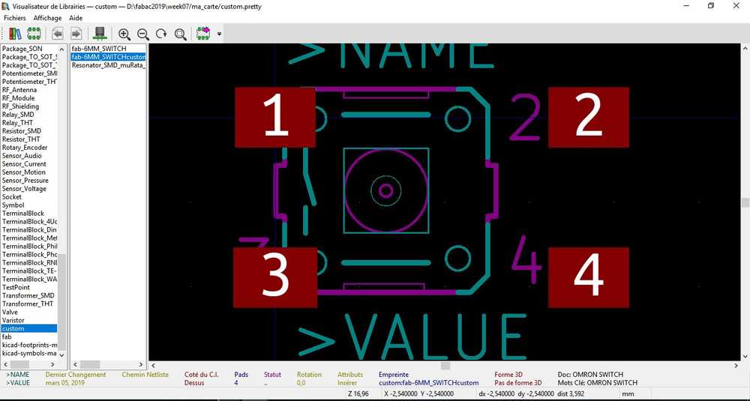Click the library selection books icon
The height and width of the screenshot is (401, 750).
click(15, 34)
